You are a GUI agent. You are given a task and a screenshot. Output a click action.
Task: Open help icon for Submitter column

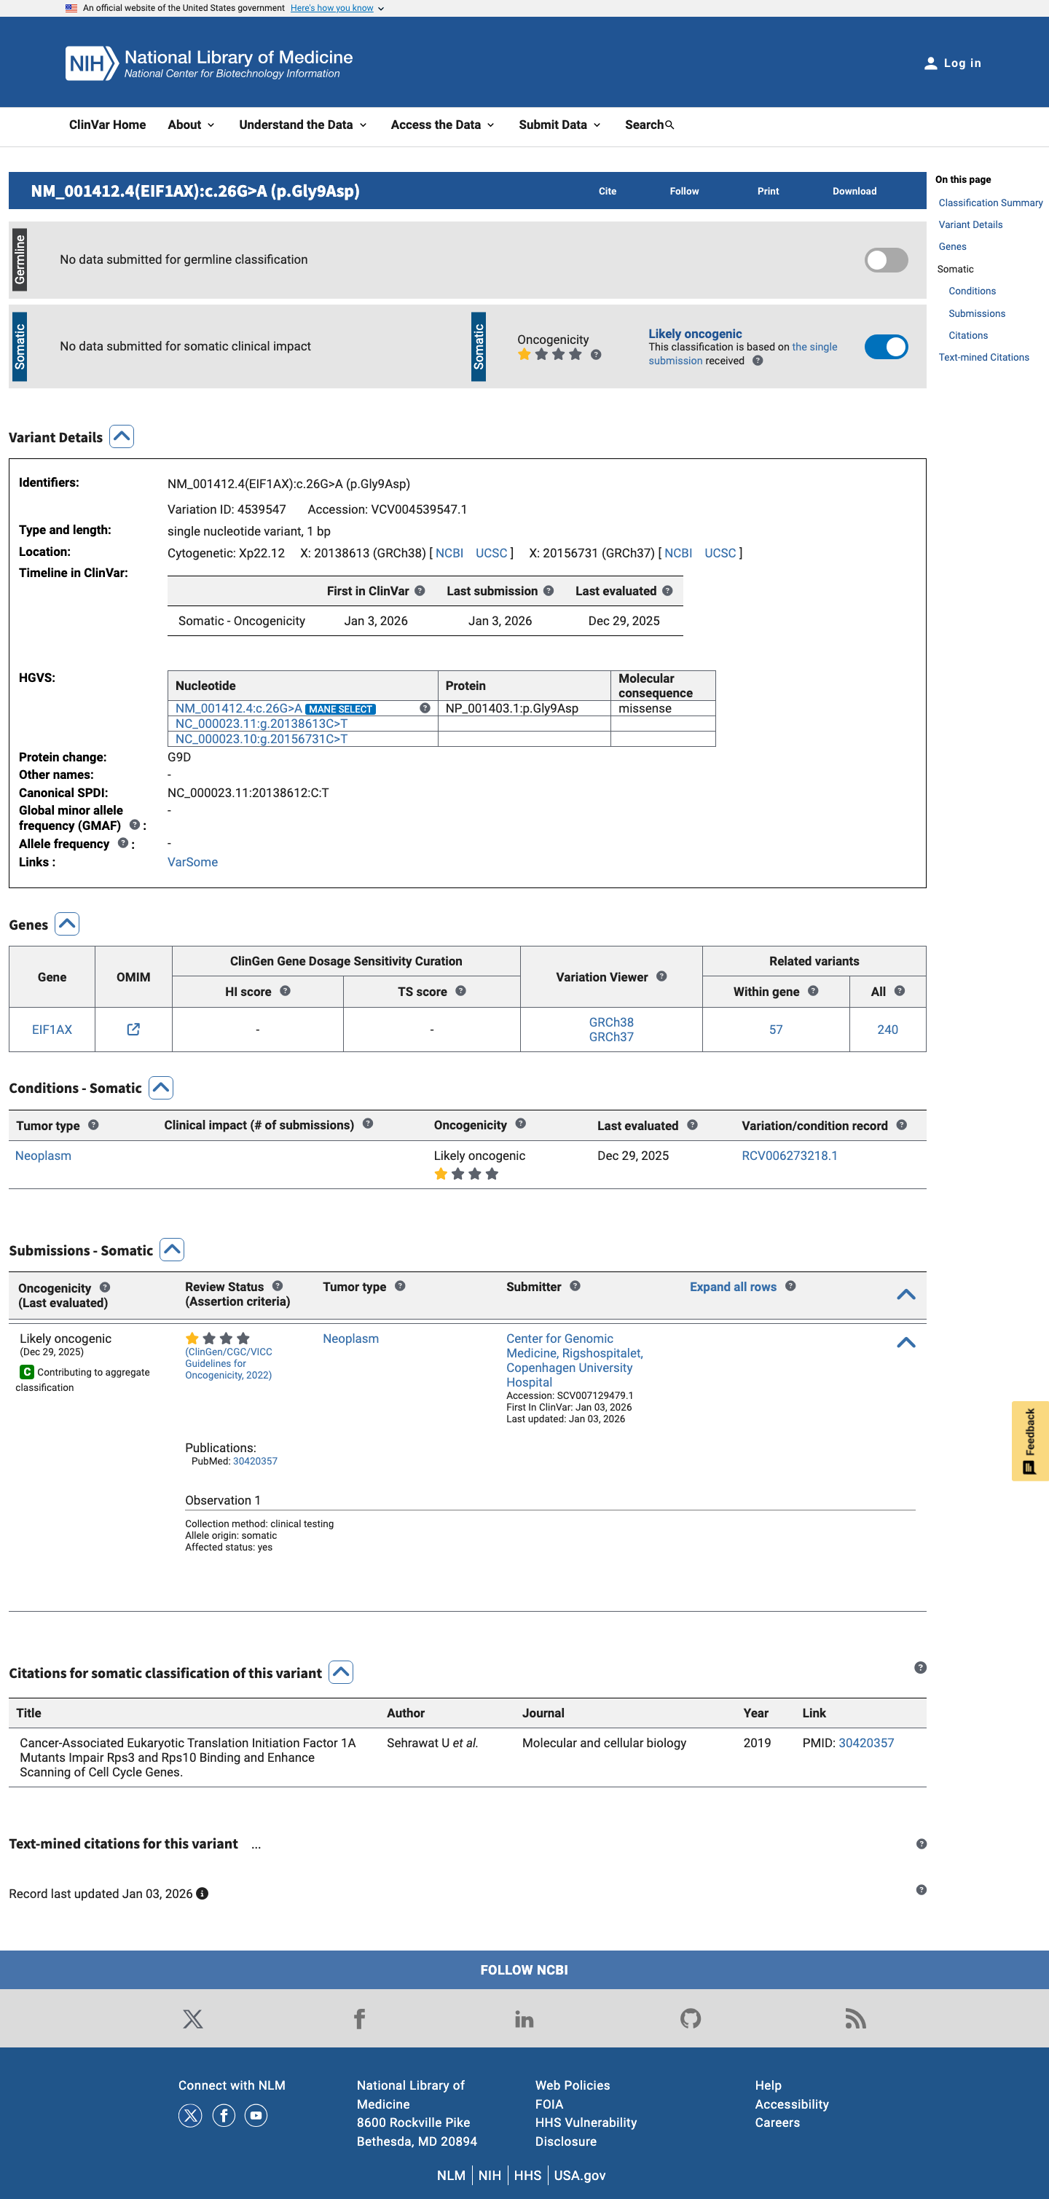point(575,1287)
